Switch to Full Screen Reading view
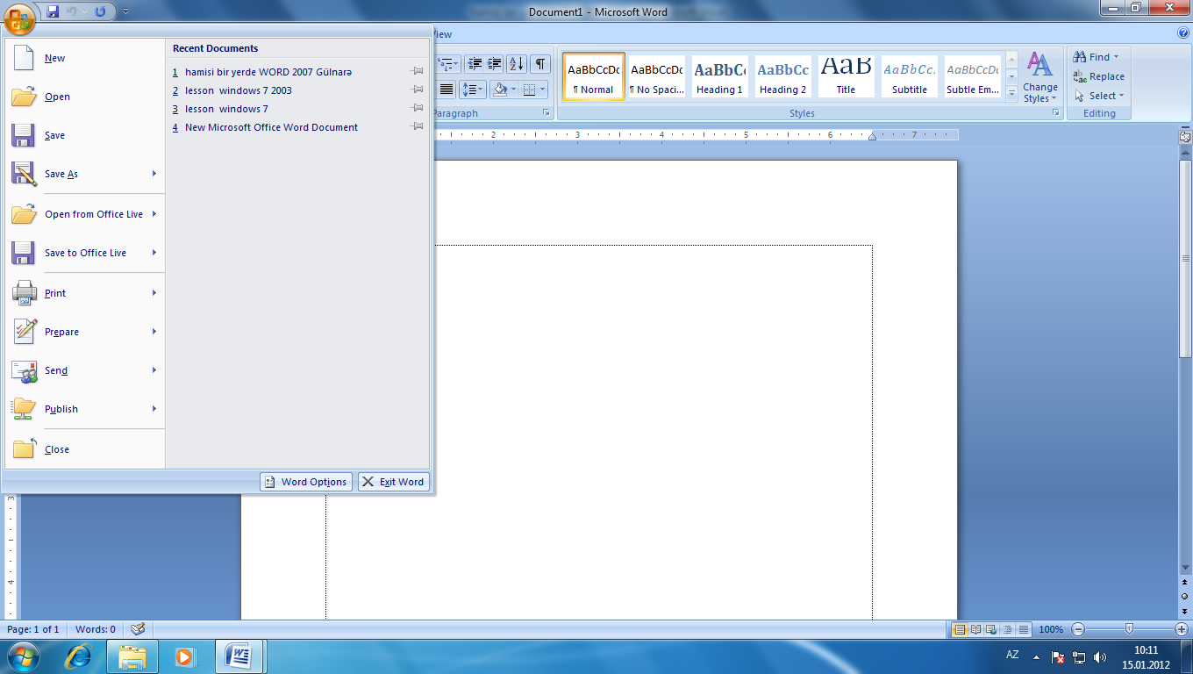Image resolution: width=1193 pixels, height=674 pixels. [x=975, y=629]
